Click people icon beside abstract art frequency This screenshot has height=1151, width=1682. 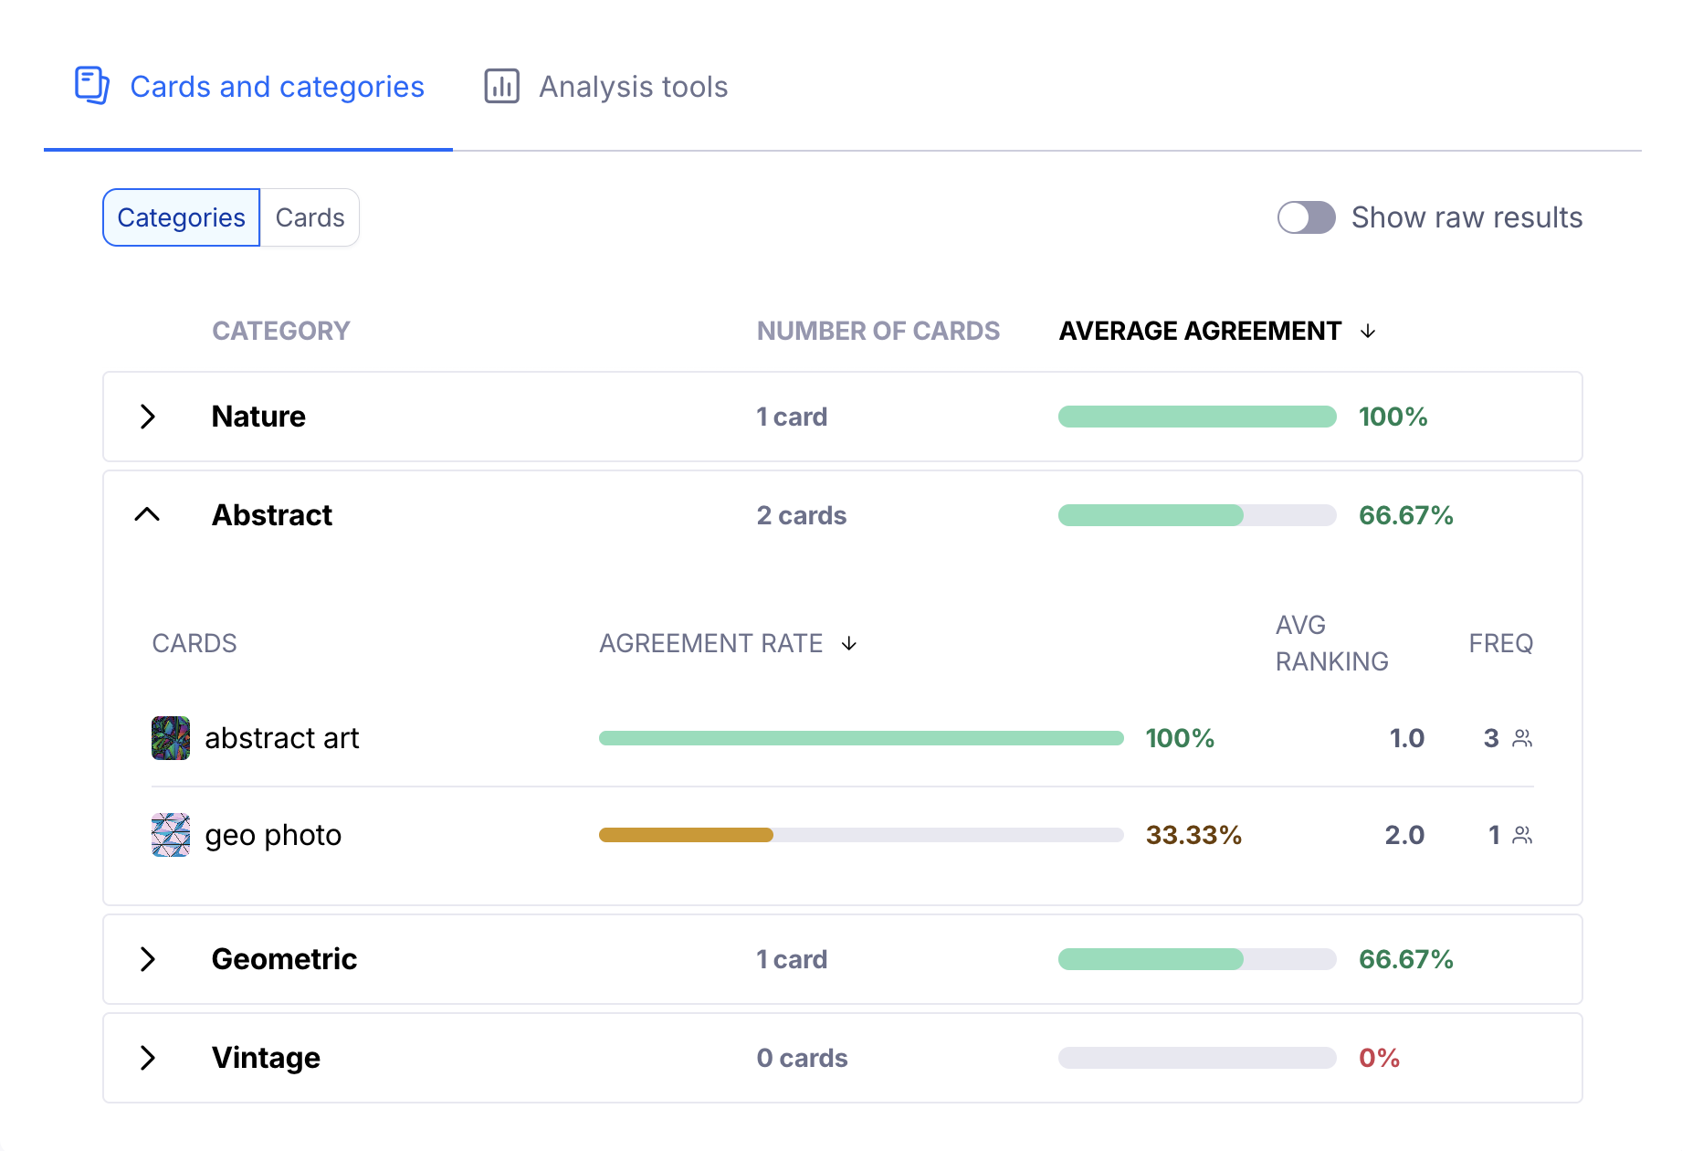point(1522,738)
